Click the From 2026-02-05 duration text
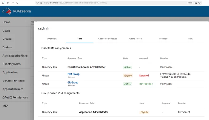 175,74
